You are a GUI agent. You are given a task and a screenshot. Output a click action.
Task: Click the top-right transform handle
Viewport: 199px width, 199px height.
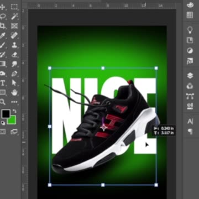[x=156, y=68]
